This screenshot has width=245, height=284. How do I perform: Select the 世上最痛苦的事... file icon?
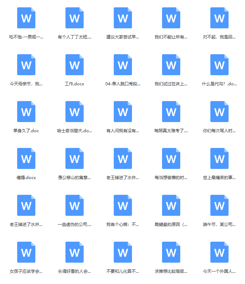(219, 158)
